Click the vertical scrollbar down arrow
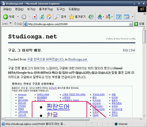This screenshot has width=147, height=127. coord(144,116)
